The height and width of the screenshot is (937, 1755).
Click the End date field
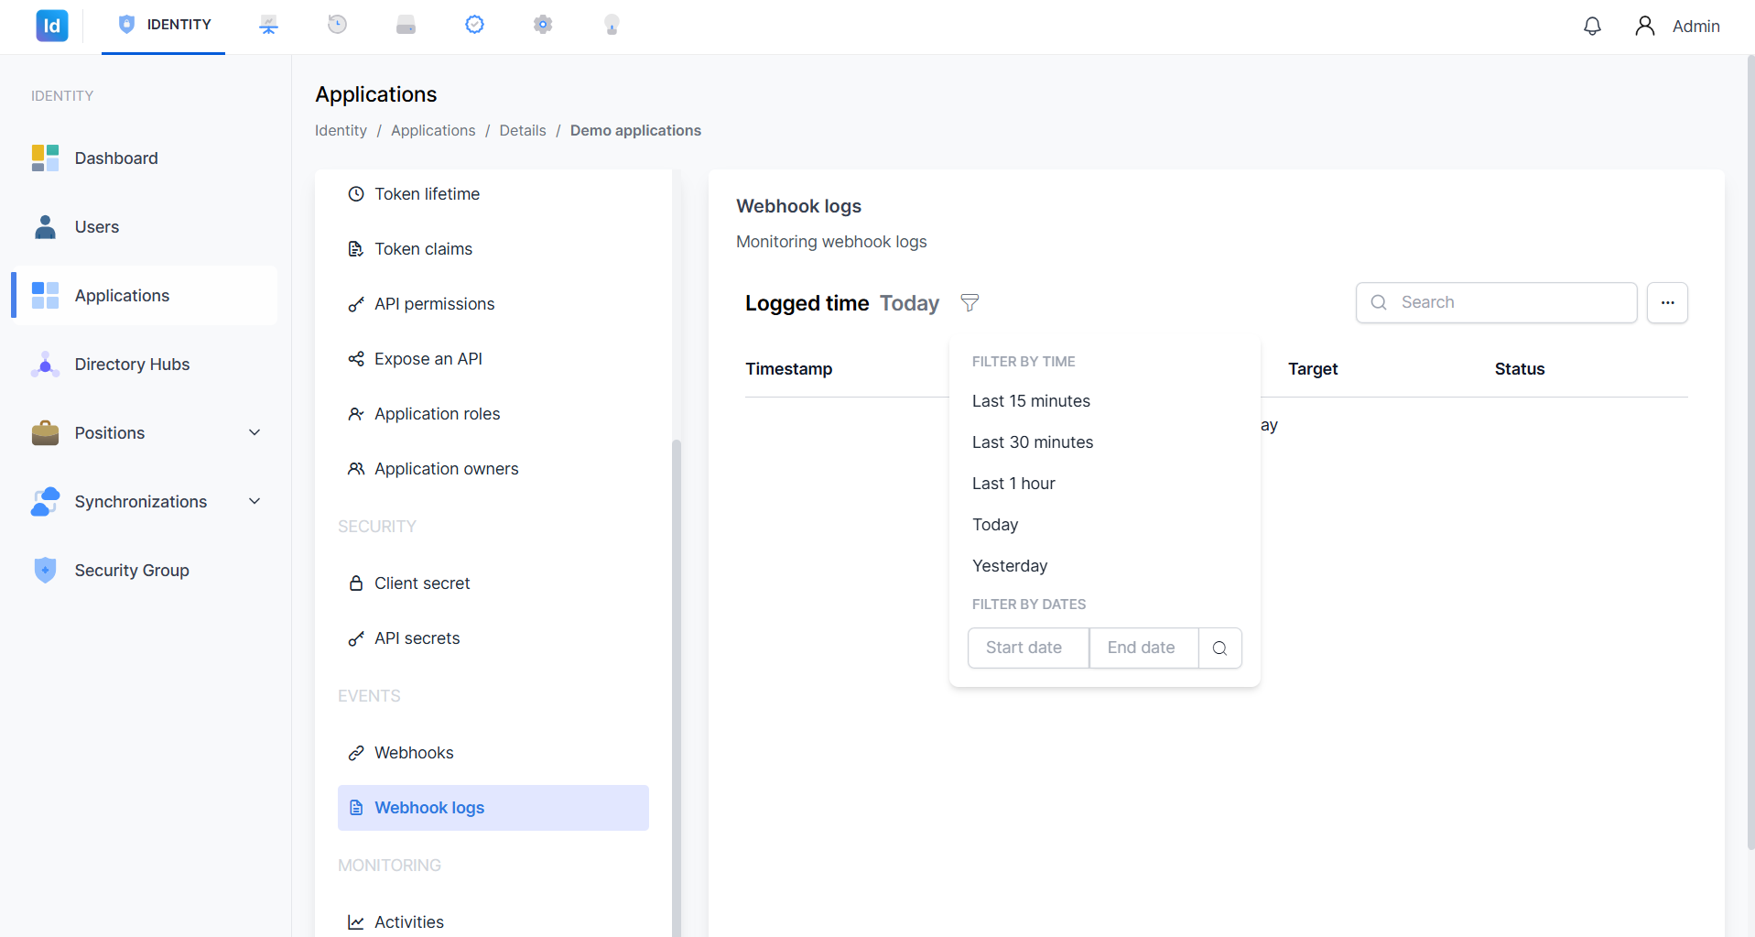click(1143, 648)
